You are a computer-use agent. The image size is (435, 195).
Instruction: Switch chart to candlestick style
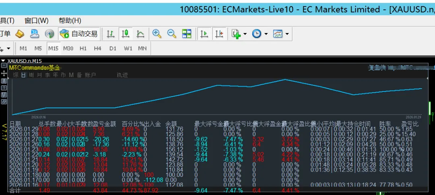point(125,34)
